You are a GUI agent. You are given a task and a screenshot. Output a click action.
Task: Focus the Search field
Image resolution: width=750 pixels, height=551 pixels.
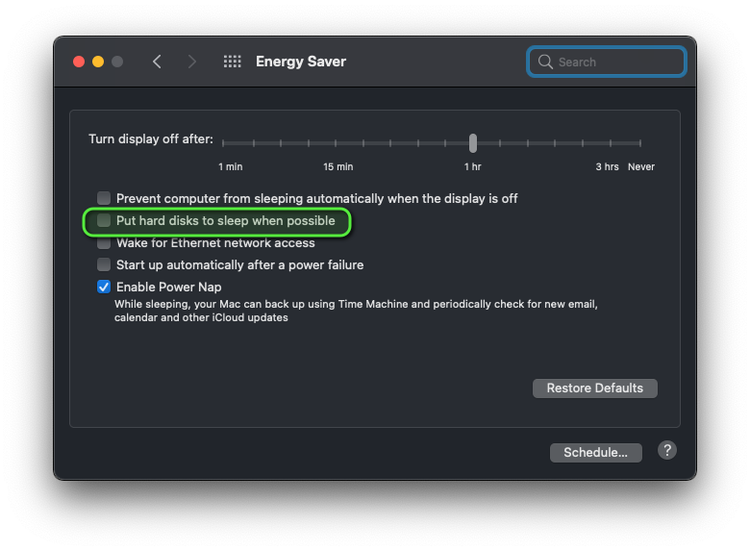pyautogui.click(x=607, y=62)
